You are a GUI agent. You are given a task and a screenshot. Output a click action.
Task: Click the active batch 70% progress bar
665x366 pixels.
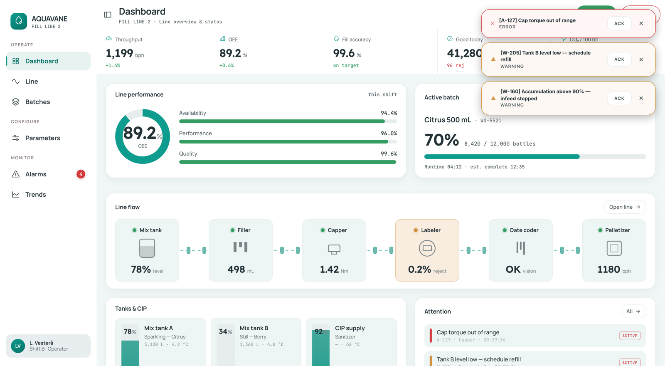tap(535, 157)
